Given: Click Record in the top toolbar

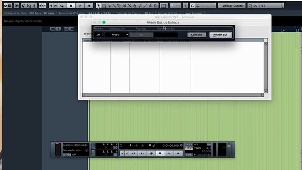Looking at the screenshot, I should 89,6.
